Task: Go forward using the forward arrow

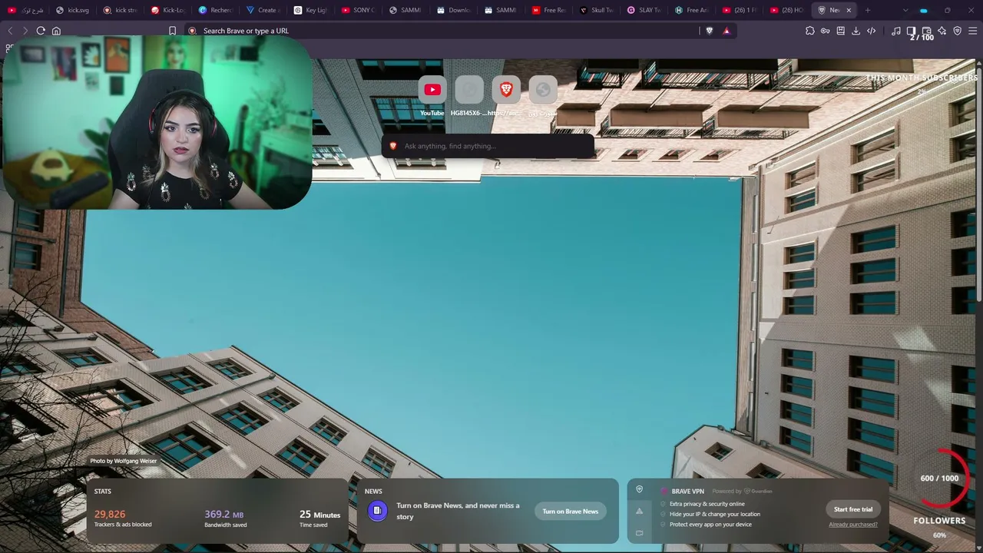Action: click(25, 31)
